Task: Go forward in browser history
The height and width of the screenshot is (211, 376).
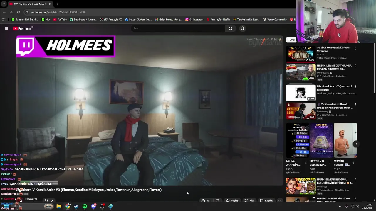Action: pos(11,12)
